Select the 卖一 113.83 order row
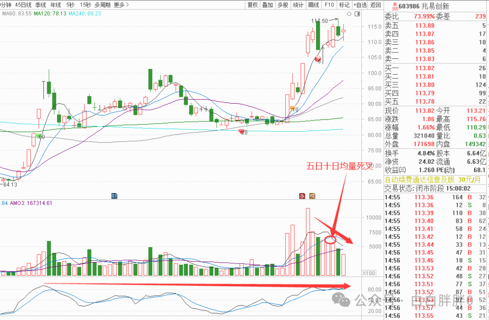489x320 pixels. click(x=436, y=59)
